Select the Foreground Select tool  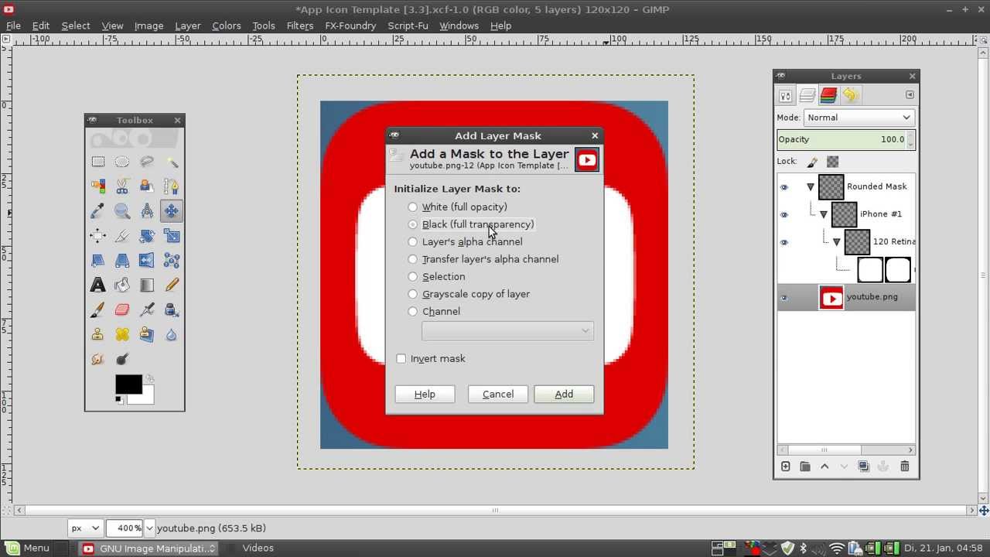click(147, 186)
